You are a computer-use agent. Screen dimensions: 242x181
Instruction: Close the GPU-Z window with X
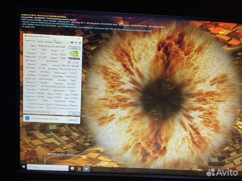tap(79, 39)
